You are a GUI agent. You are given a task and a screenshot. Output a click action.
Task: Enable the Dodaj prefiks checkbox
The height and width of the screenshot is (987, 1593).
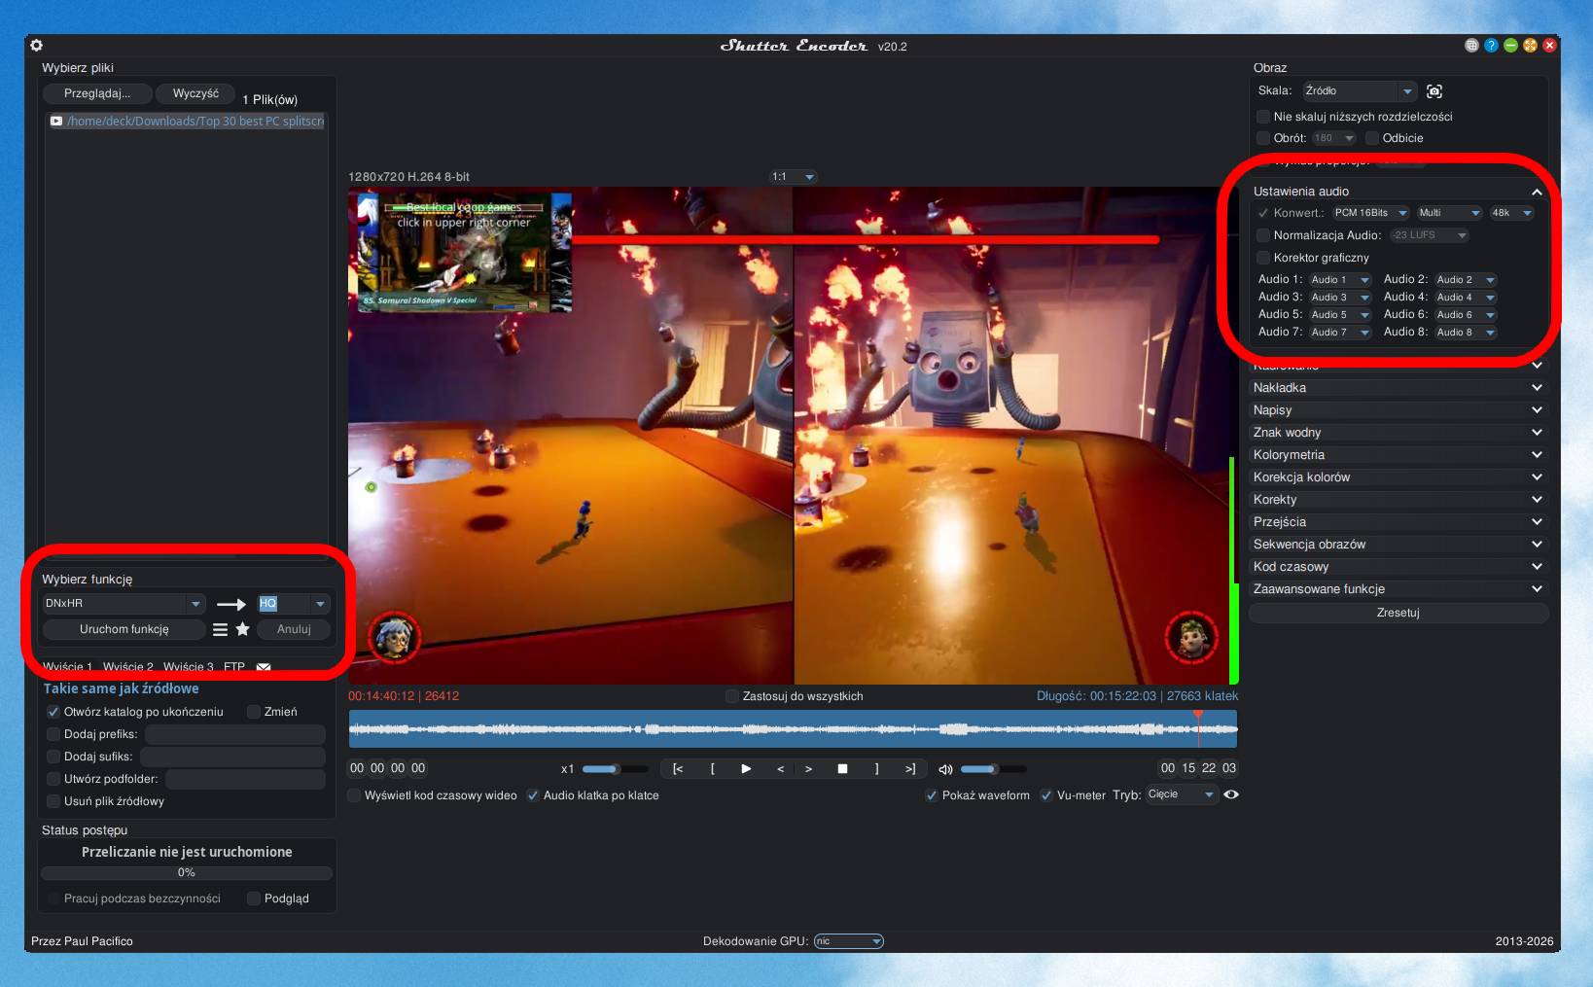click(x=53, y=734)
